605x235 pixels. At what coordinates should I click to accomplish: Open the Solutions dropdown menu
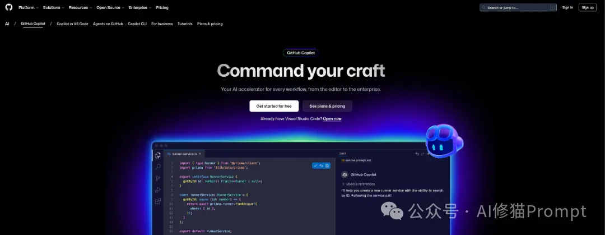(x=54, y=8)
